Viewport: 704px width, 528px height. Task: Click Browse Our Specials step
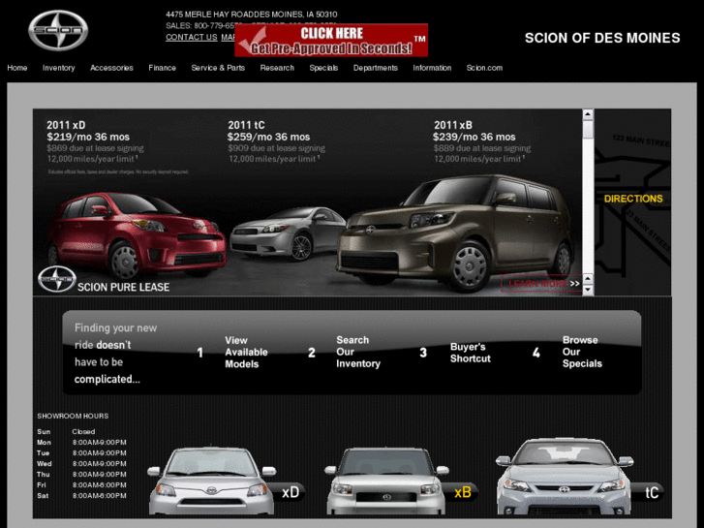582,352
